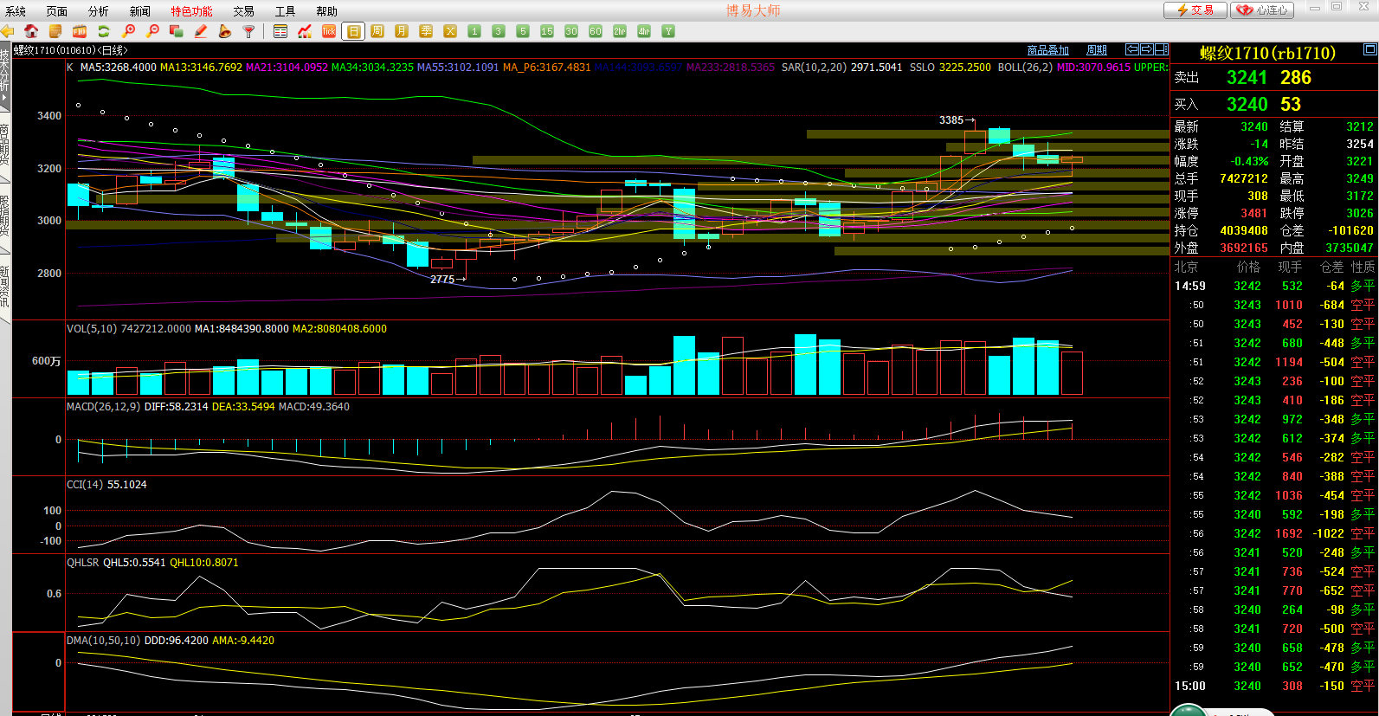Click the 心连心 button
Image resolution: width=1379 pixels, height=716 pixels.
[x=1263, y=10]
